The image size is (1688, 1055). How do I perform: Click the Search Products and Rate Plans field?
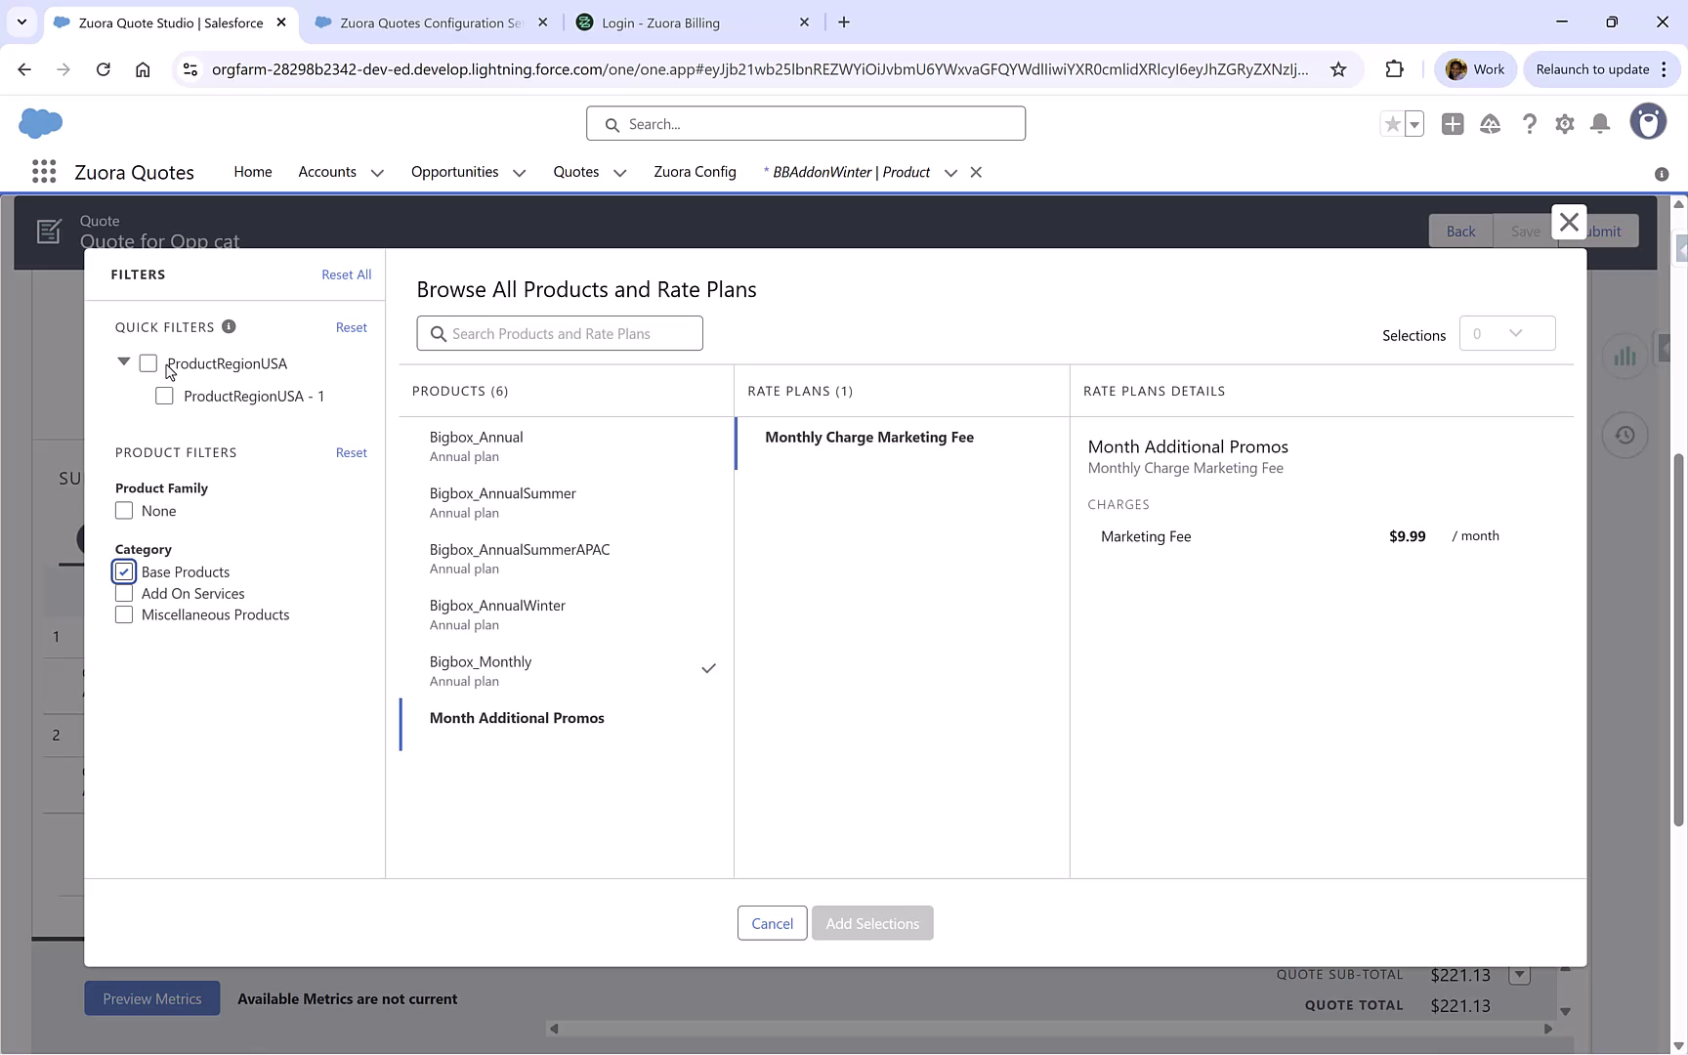(559, 333)
